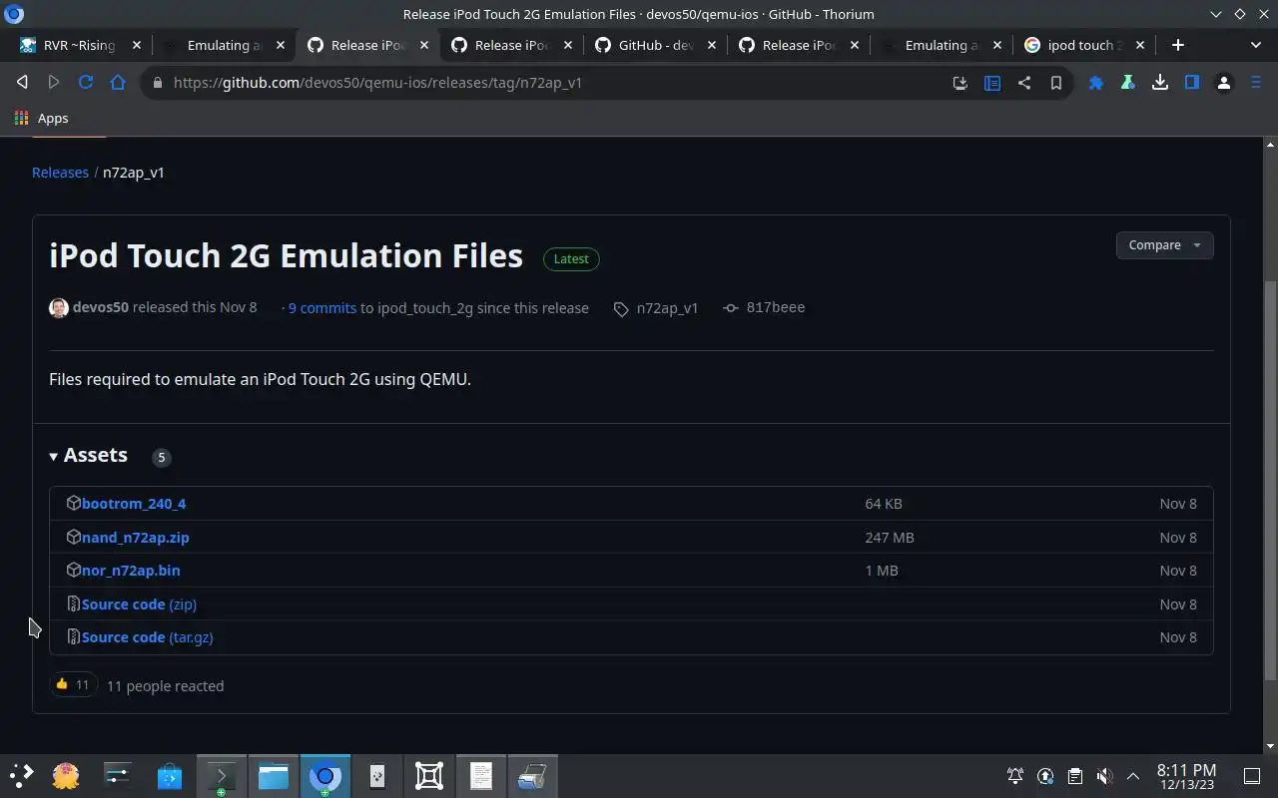This screenshot has width=1278, height=798.
Task: Click the Latest release badge
Action: click(x=571, y=258)
